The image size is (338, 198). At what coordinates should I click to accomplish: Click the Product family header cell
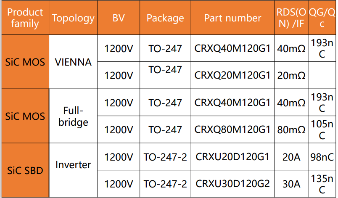click(25, 18)
